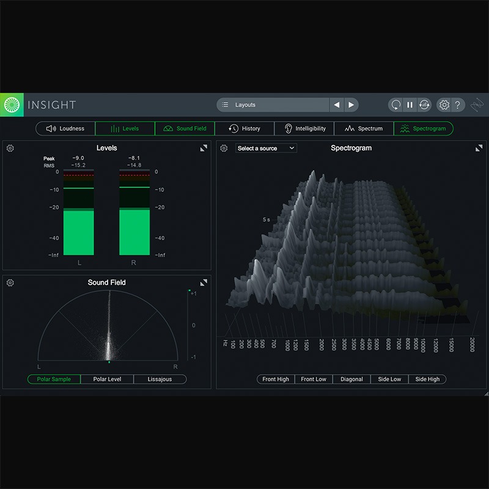Screen dimensions: 489x489
Task: Open global settings gear in header
Action: (444, 105)
